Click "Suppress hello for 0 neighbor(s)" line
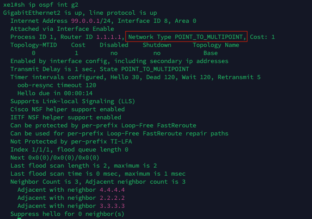This screenshot has width=312, height=219. [67, 214]
